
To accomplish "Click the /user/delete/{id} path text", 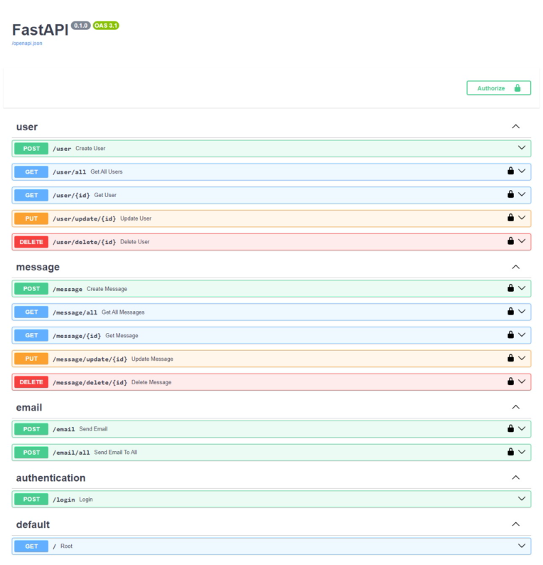I will pyautogui.click(x=84, y=242).
